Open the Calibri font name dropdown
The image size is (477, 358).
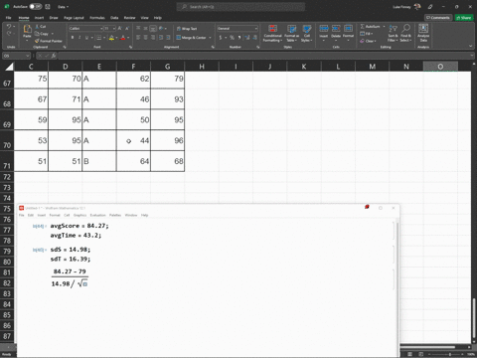101,29
